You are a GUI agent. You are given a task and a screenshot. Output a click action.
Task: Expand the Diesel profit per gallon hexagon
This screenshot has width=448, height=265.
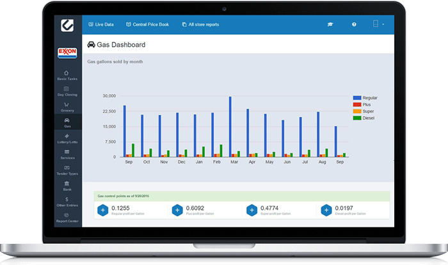(326, 209)
